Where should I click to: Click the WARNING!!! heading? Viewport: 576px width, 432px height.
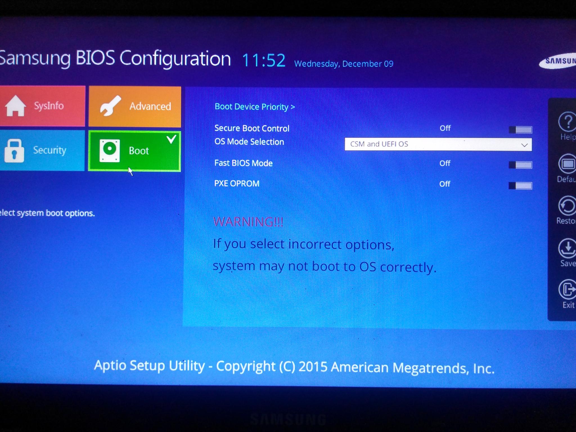click(248, 222)
